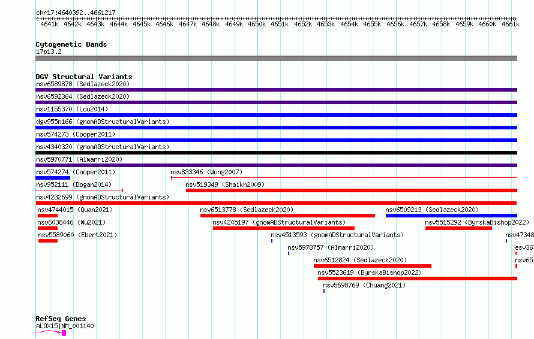Click nsv6038446 (Wu2021) label

71,222
